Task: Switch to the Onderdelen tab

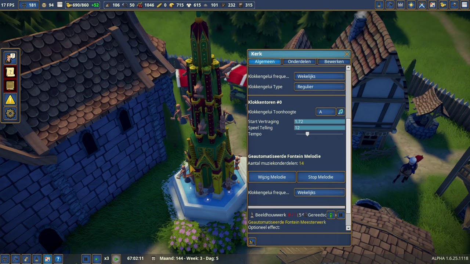Action: pos(299,62)
